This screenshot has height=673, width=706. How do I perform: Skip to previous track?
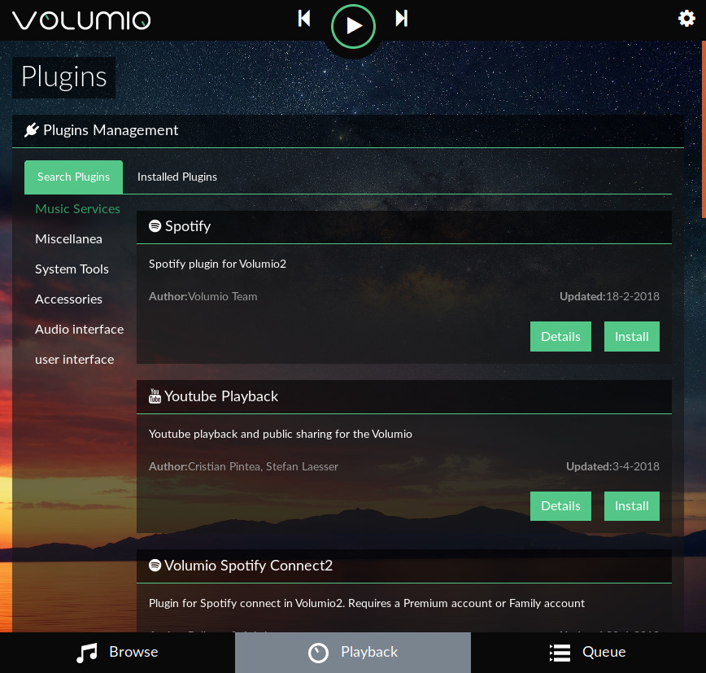coord(304,19)
